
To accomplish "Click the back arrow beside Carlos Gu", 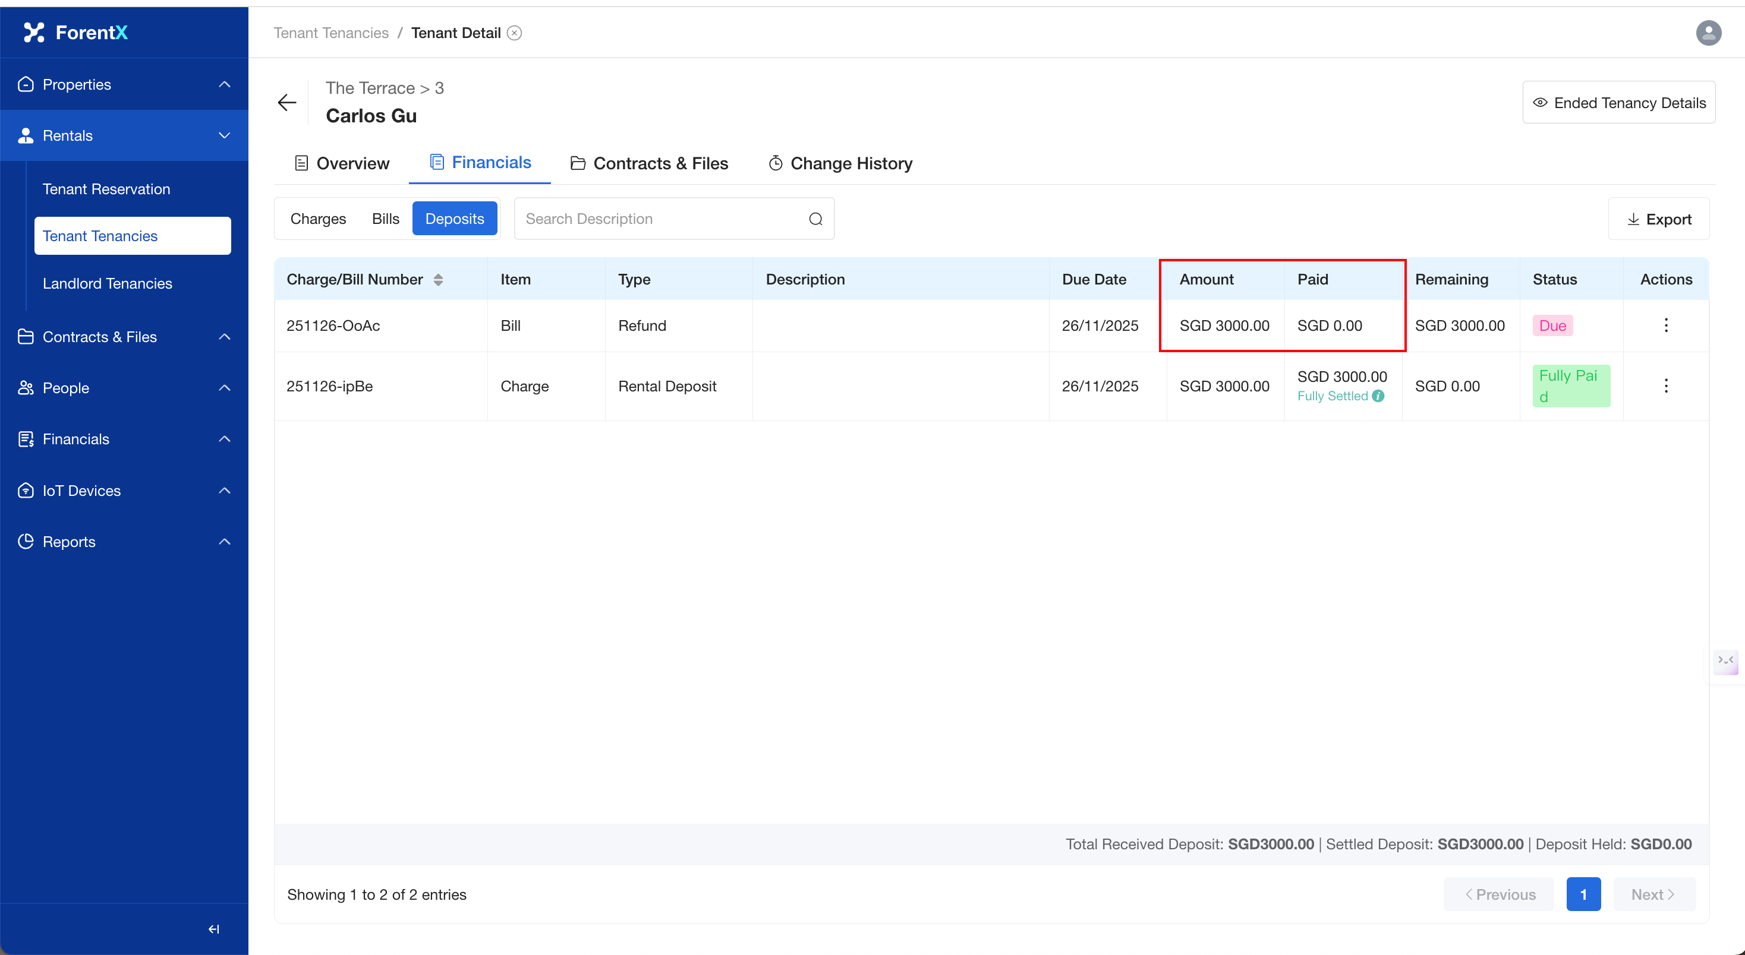I will (287, 103).
